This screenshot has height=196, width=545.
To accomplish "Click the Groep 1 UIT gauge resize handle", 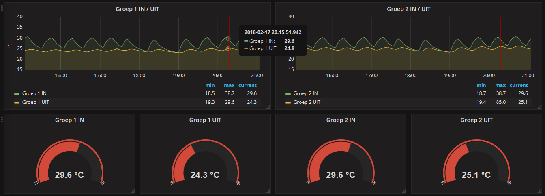I will click(x=268, y=191).
